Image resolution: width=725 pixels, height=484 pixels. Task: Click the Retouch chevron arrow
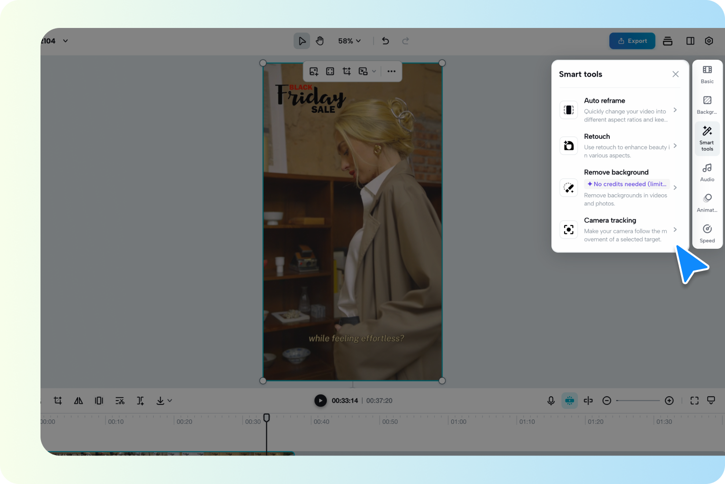click(x=675, y=146)
